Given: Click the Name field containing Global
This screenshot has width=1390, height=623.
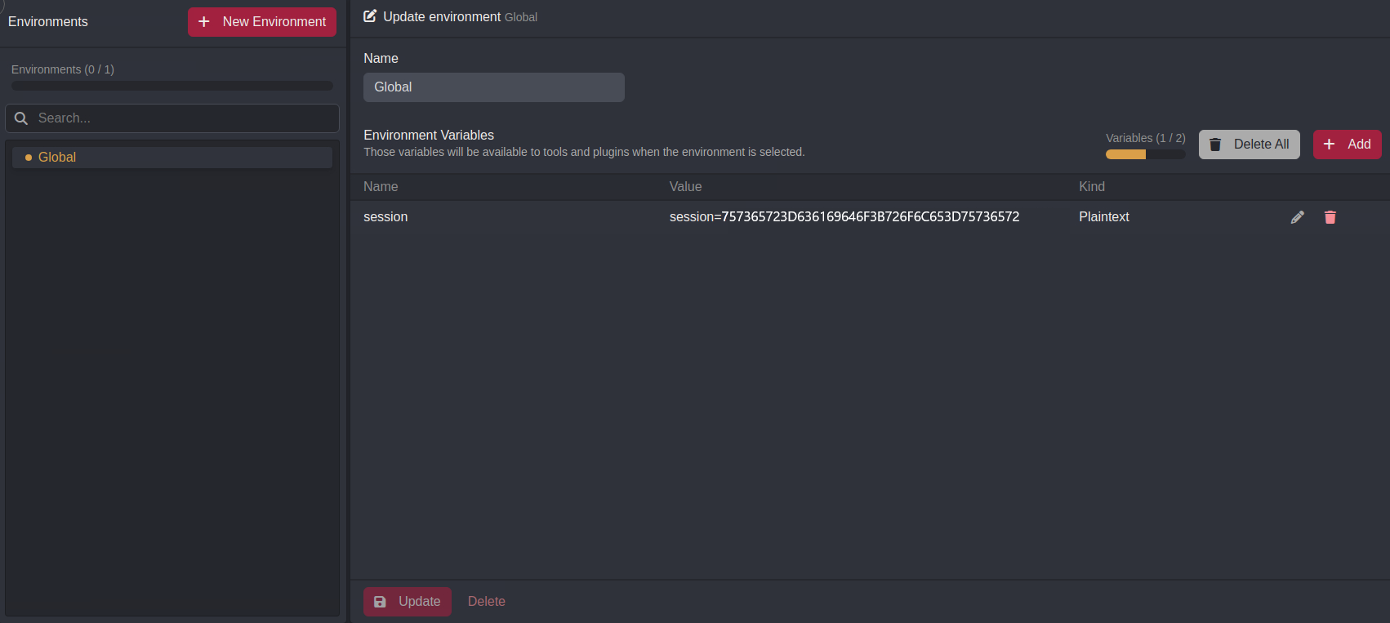Looking at the screenshot, I should pyautogui.click(x=493, y=87).
